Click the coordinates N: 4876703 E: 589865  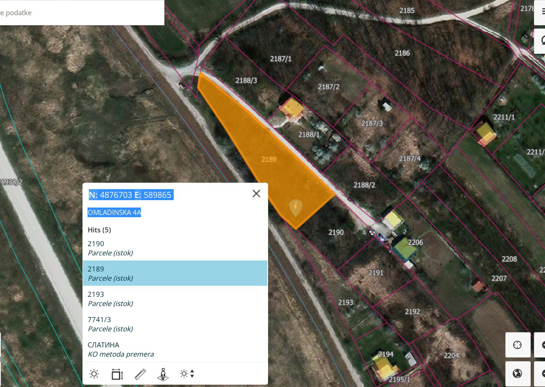(131, 195)
